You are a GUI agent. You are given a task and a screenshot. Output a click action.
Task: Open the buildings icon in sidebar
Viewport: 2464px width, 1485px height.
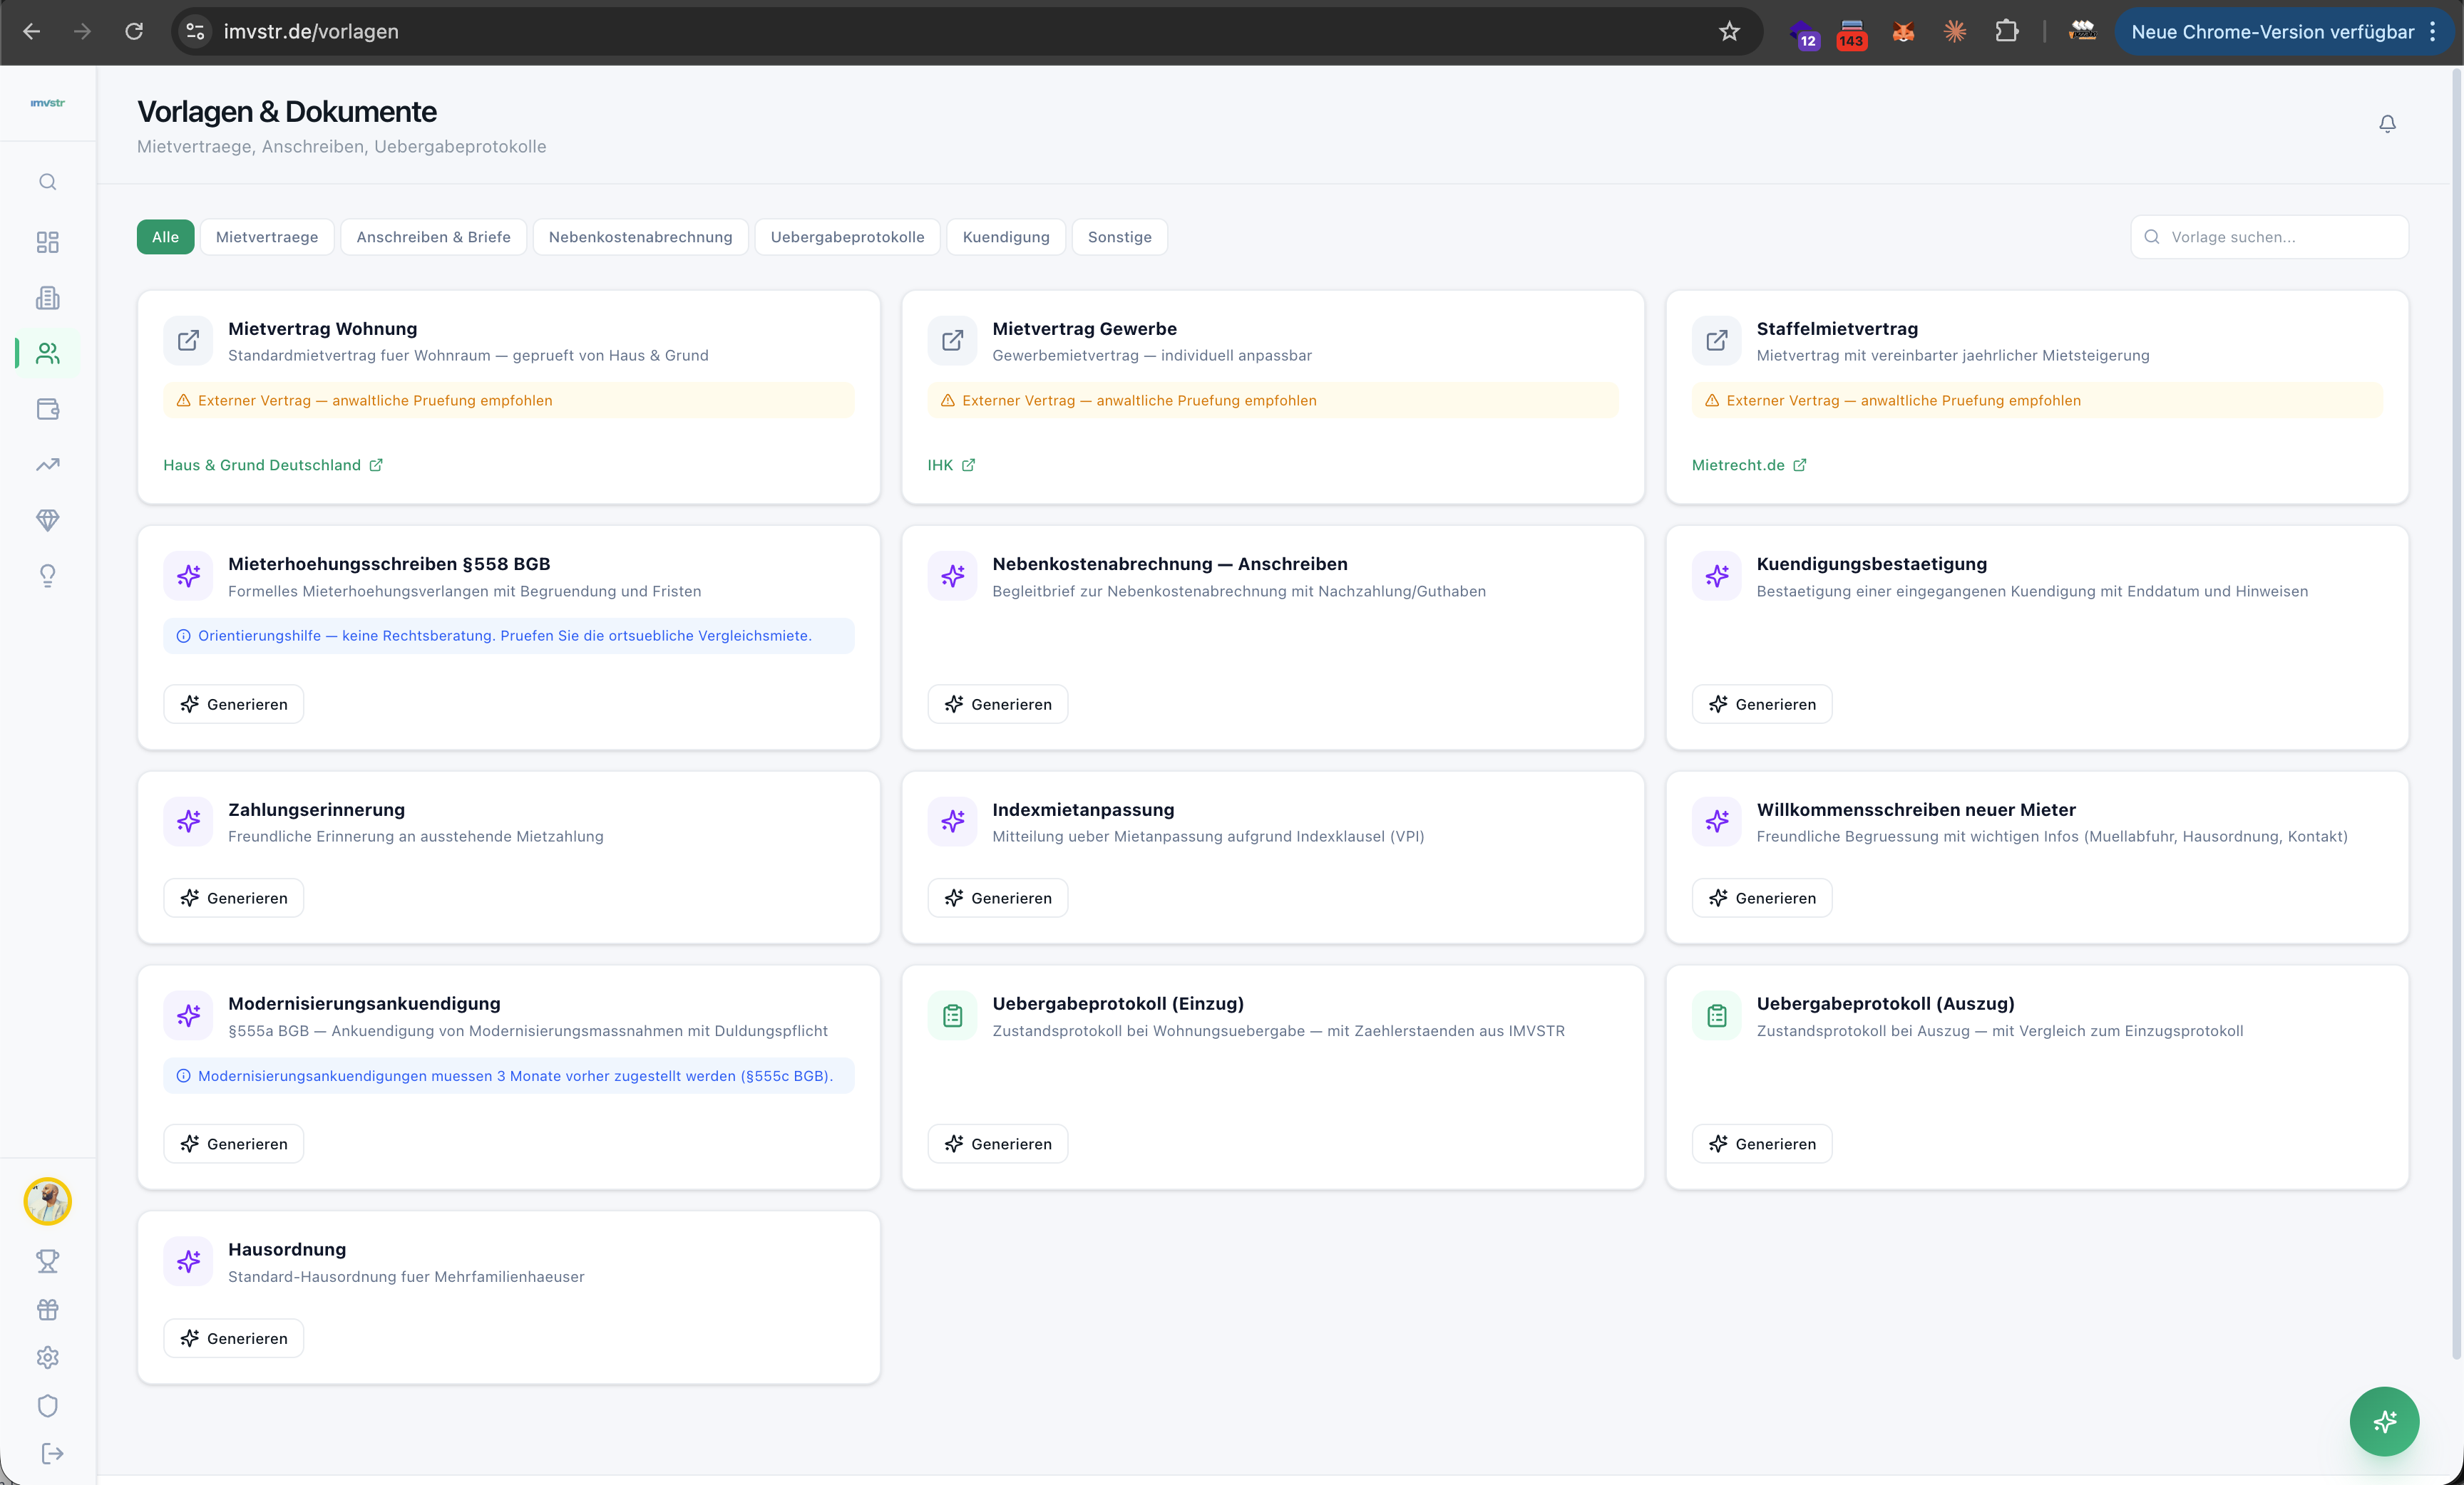[x=47, y=298]
